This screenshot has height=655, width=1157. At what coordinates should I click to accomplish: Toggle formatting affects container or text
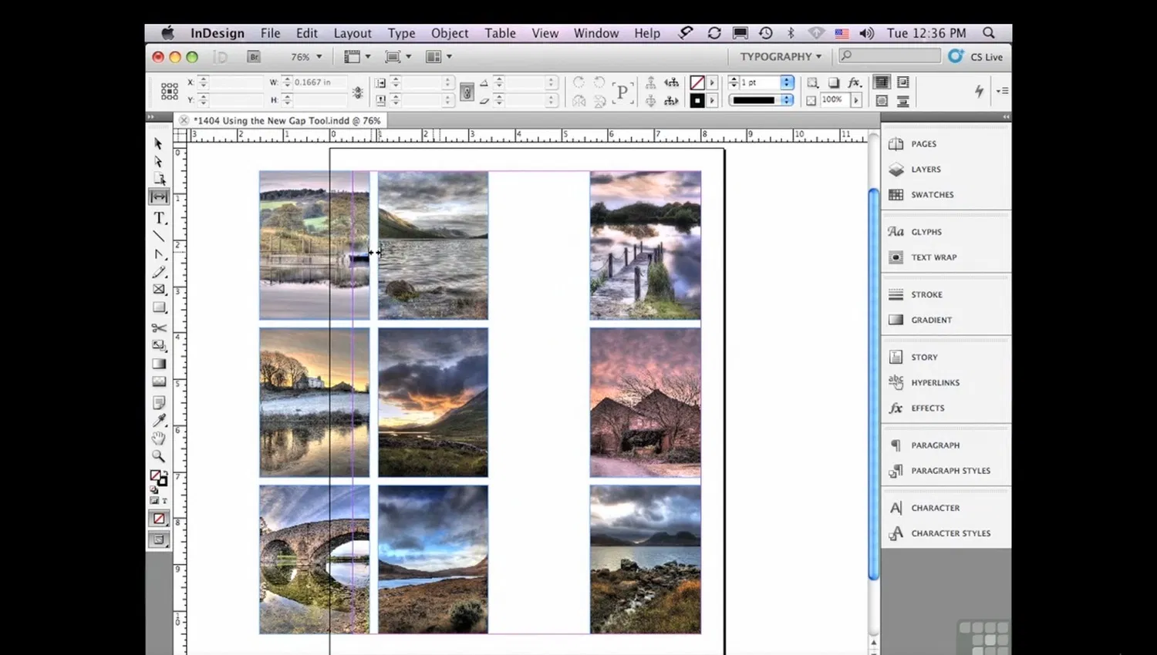tap(159, 501)
